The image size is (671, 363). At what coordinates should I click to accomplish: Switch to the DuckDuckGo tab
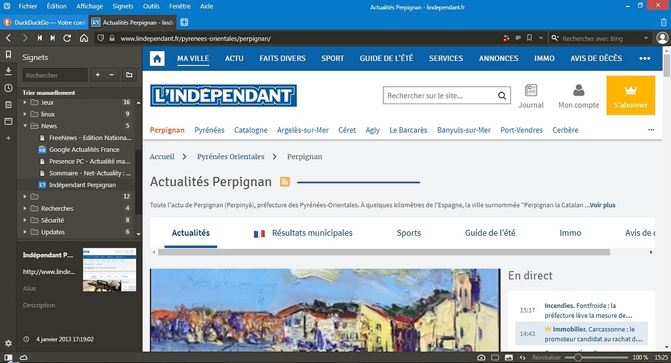point(45,22)
